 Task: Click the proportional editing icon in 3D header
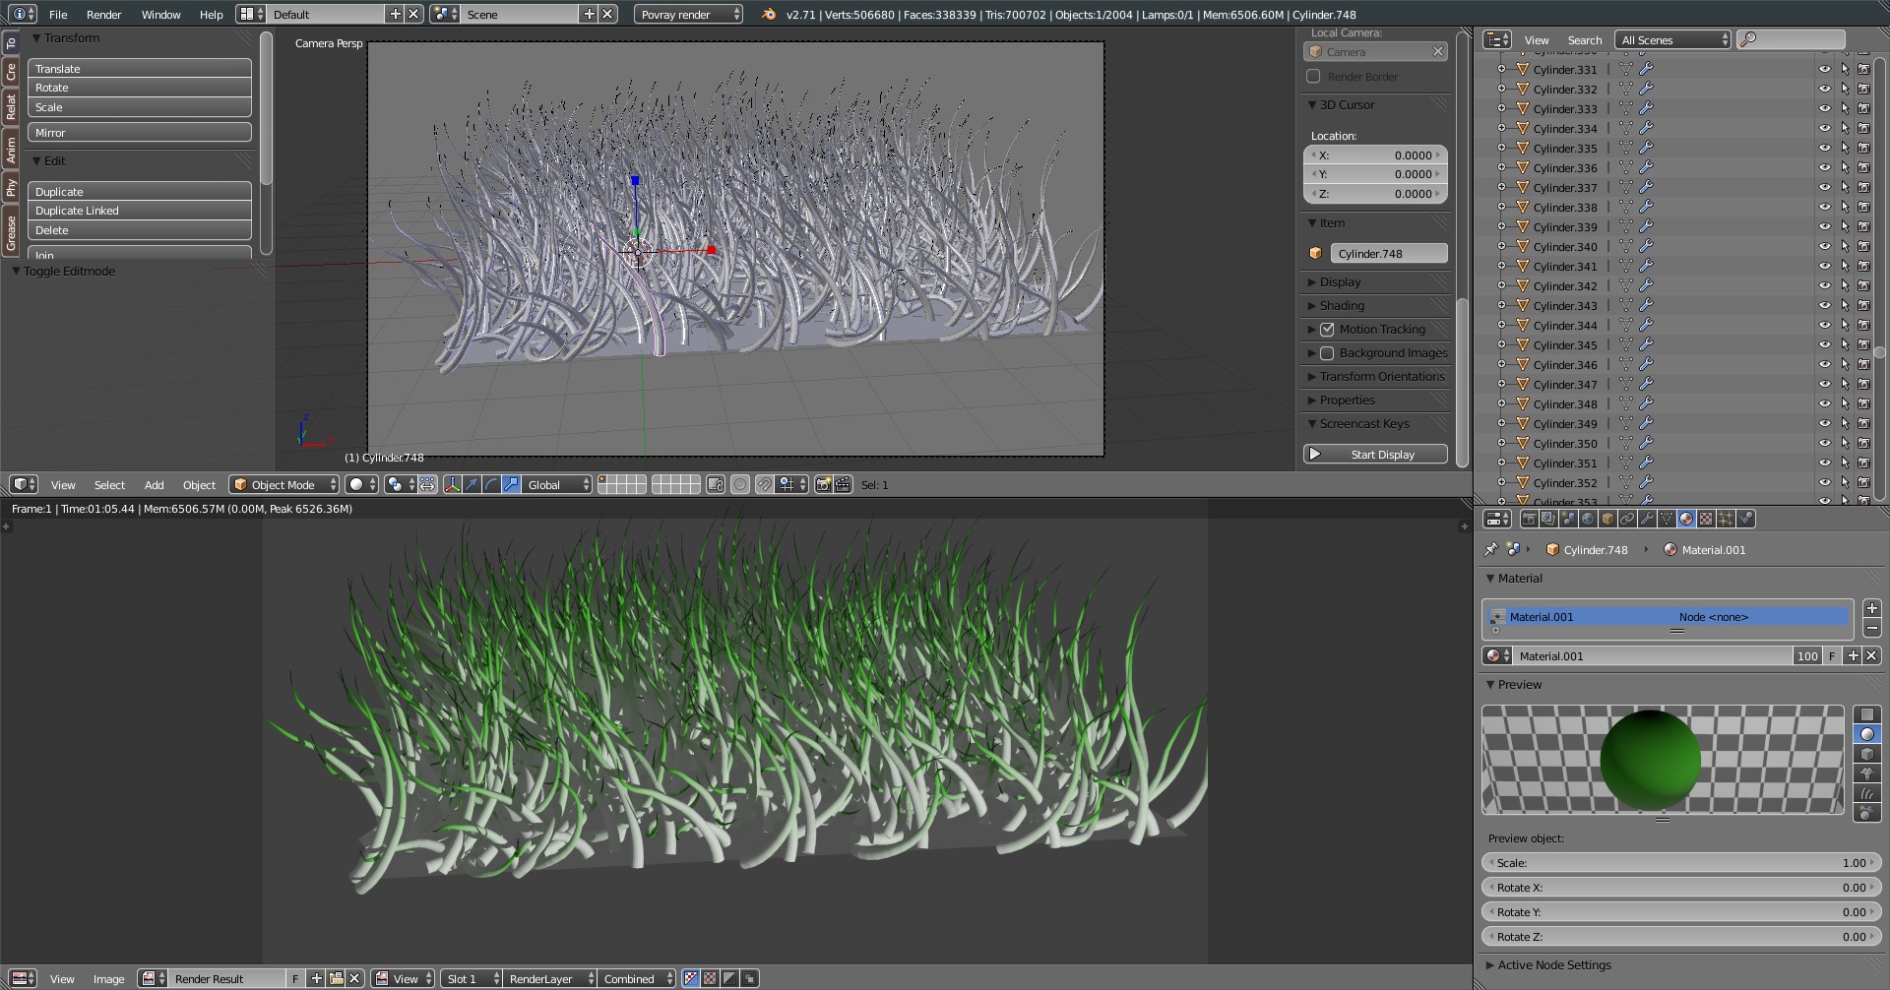pos(740,484)
